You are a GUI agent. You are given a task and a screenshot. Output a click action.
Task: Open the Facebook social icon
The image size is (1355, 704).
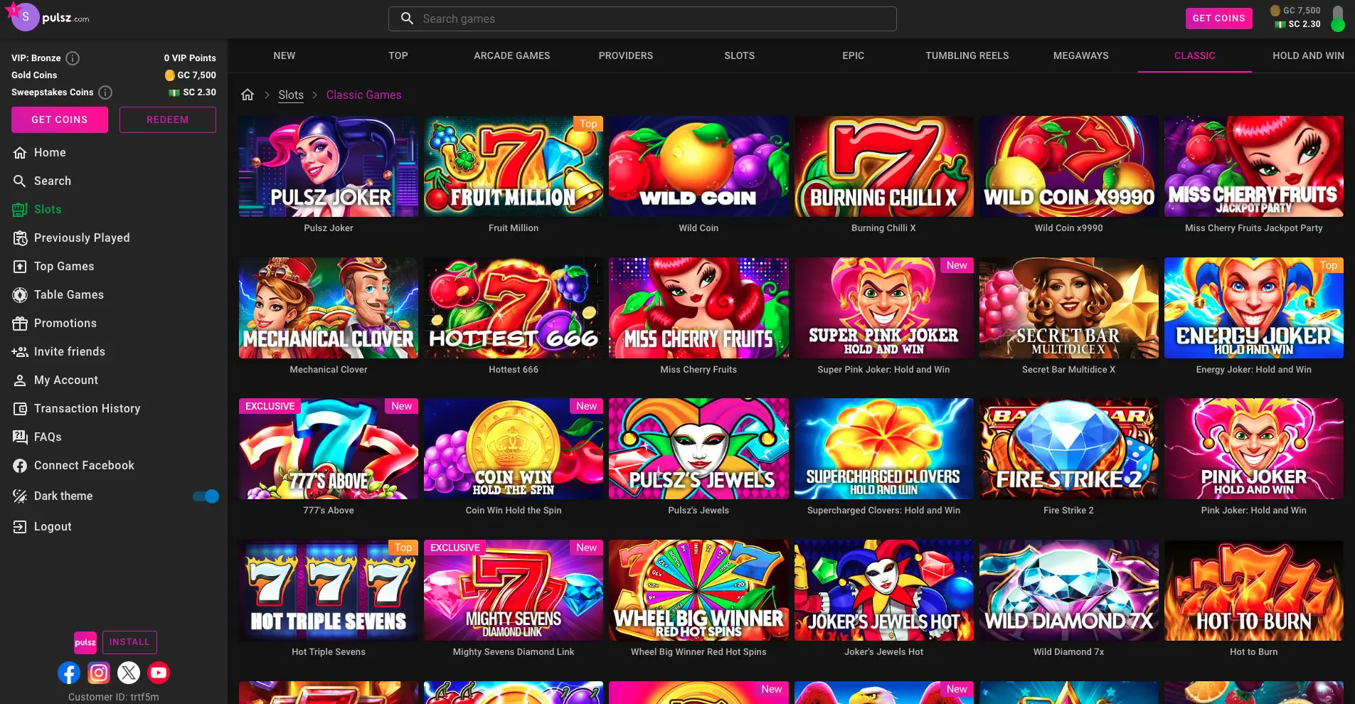(x=69, y=673)
